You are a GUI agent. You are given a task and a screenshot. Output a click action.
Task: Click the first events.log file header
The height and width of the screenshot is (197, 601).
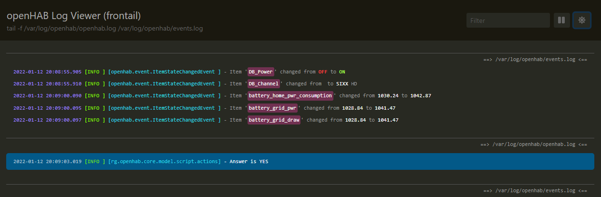(535, 60)
